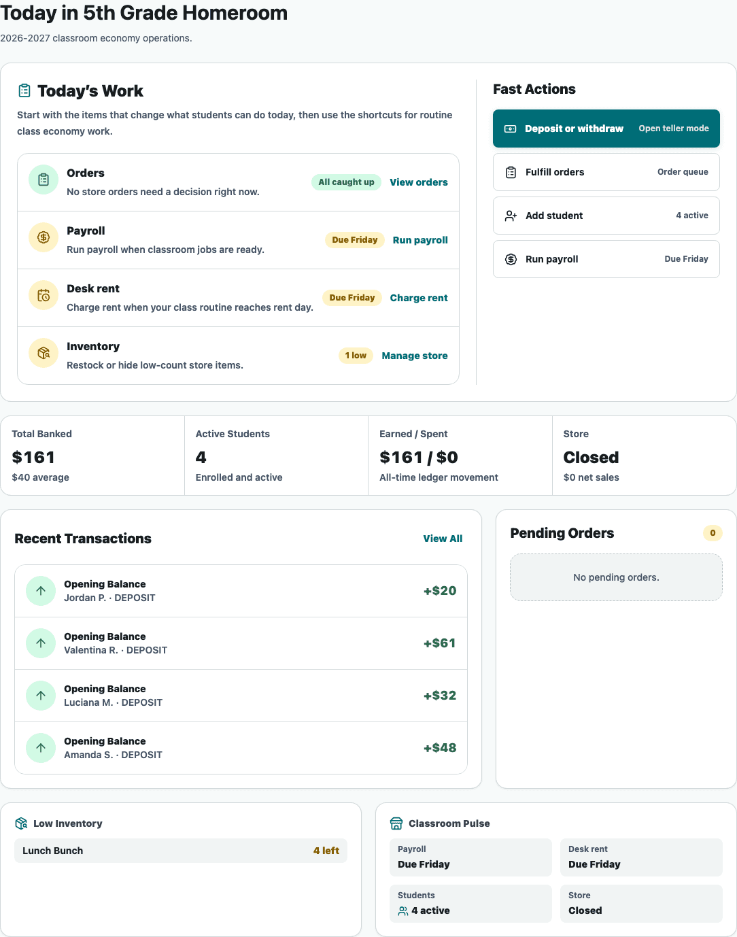The image size is (737, 937).
Task: Open Valentina R. opening balance transaction
Action: click(241, 643)
